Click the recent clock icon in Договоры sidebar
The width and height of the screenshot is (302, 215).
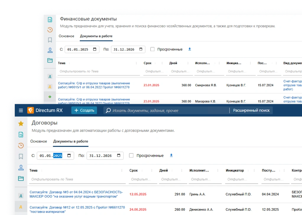coord(21,146)
